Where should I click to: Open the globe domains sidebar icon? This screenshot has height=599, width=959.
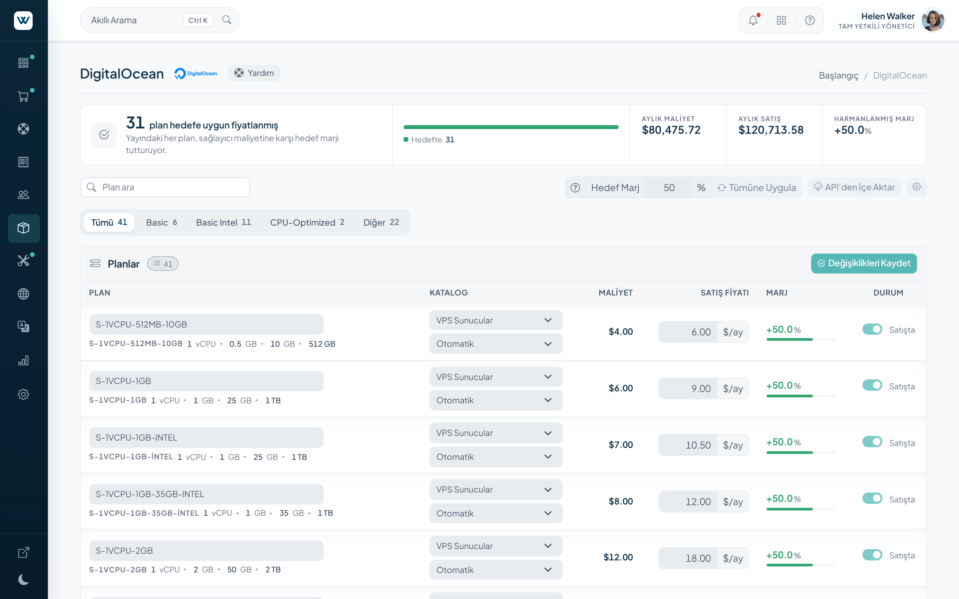coord(23,294)
